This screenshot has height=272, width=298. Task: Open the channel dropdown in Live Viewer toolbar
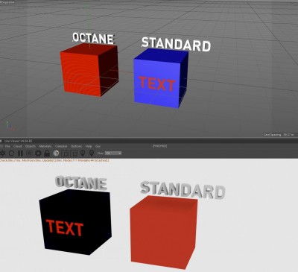(x=113, y=154)
